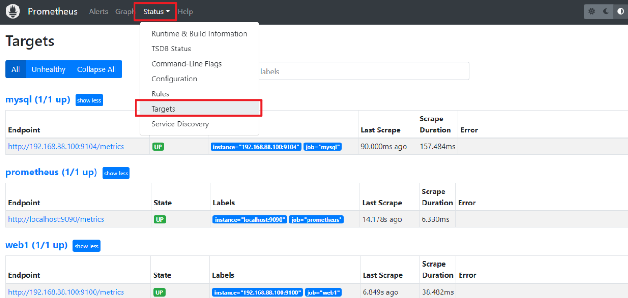Viewport: 628px width, 298px height.
Task: Choose Runtime & Build Information from menu
Action: 199,34
